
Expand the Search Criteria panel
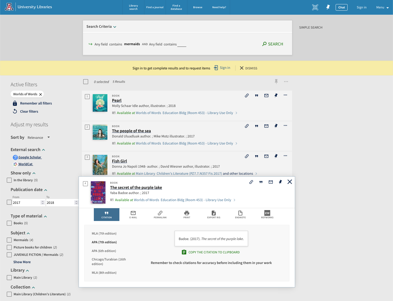pyautogui.click(x=101, y=27)
